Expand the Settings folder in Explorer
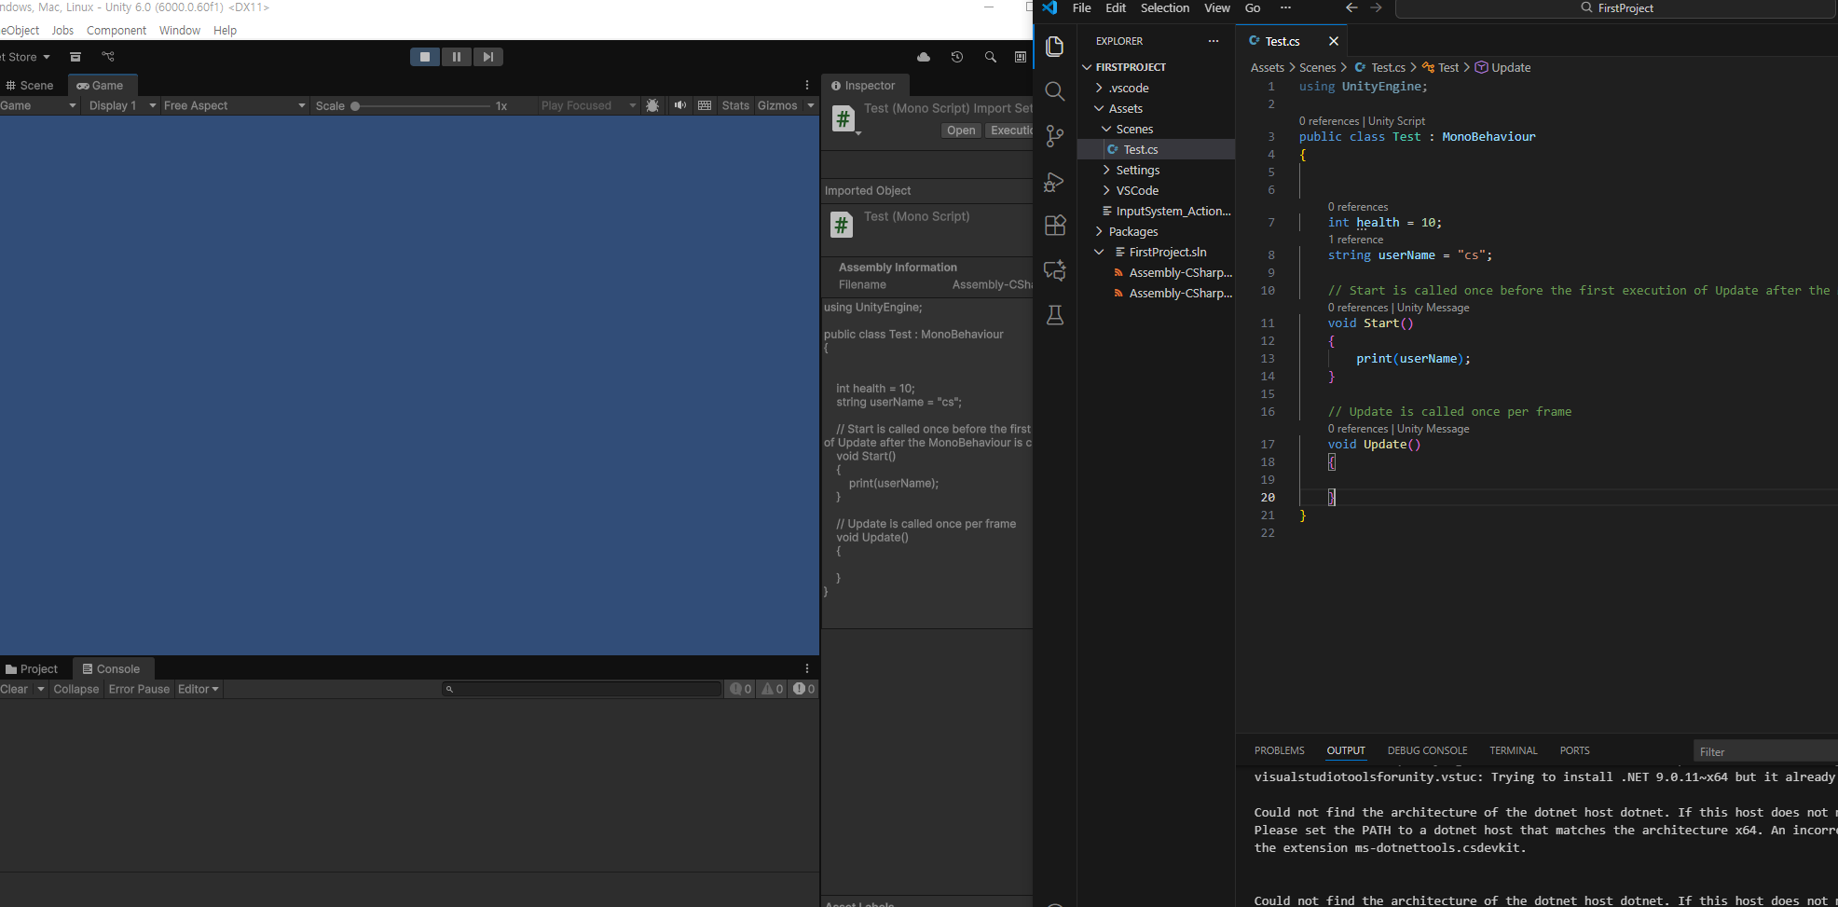Viewport: 1838px width, 907px height. (1137, 170)
